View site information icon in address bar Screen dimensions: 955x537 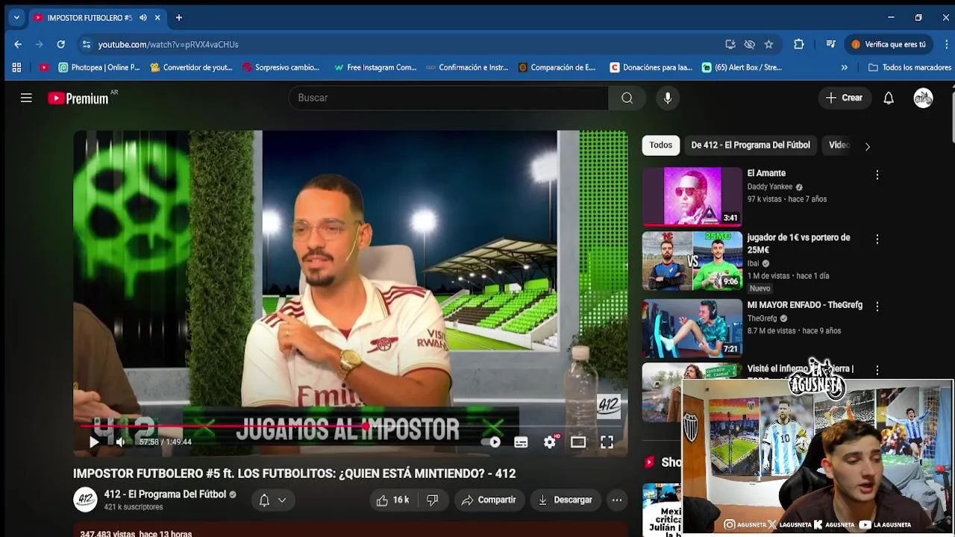coord(87,44)
